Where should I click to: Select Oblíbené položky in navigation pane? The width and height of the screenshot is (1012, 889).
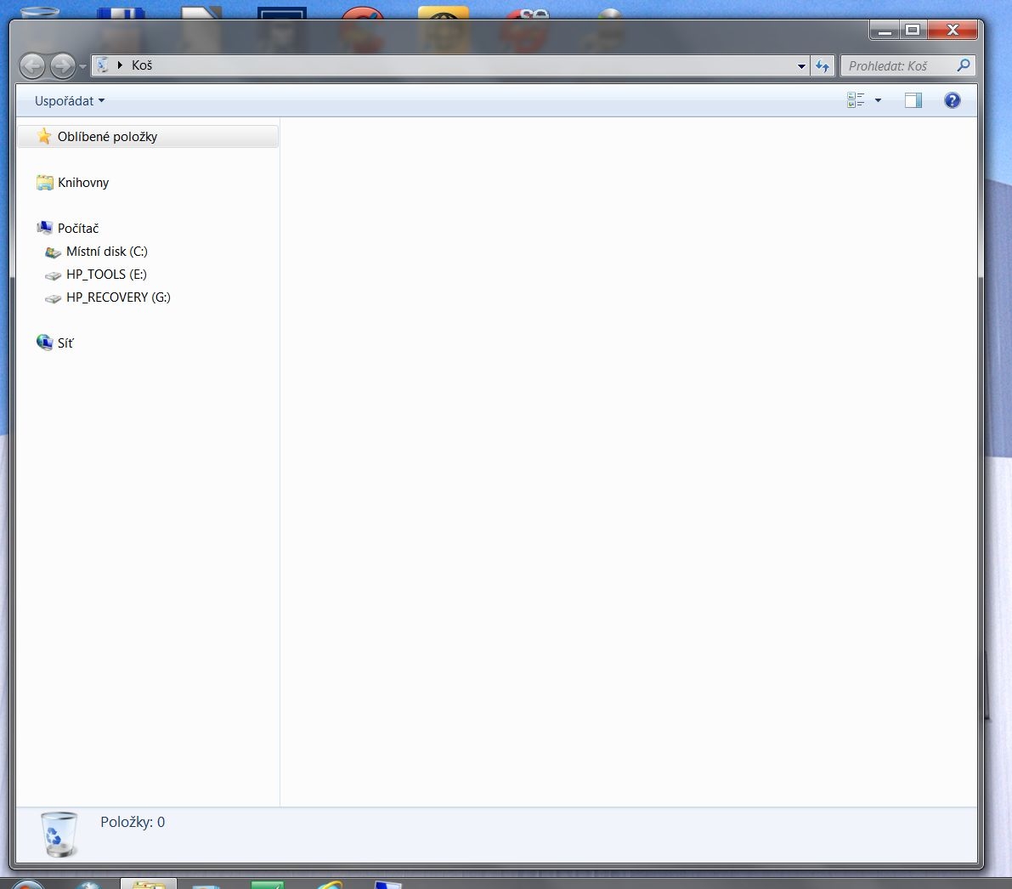coord(107,137)
